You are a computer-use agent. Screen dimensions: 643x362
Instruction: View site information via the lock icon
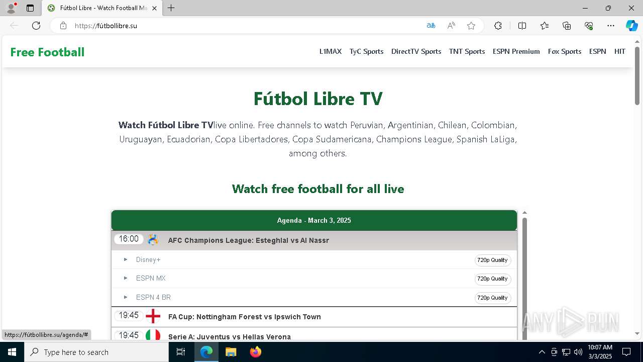point(63,26)
